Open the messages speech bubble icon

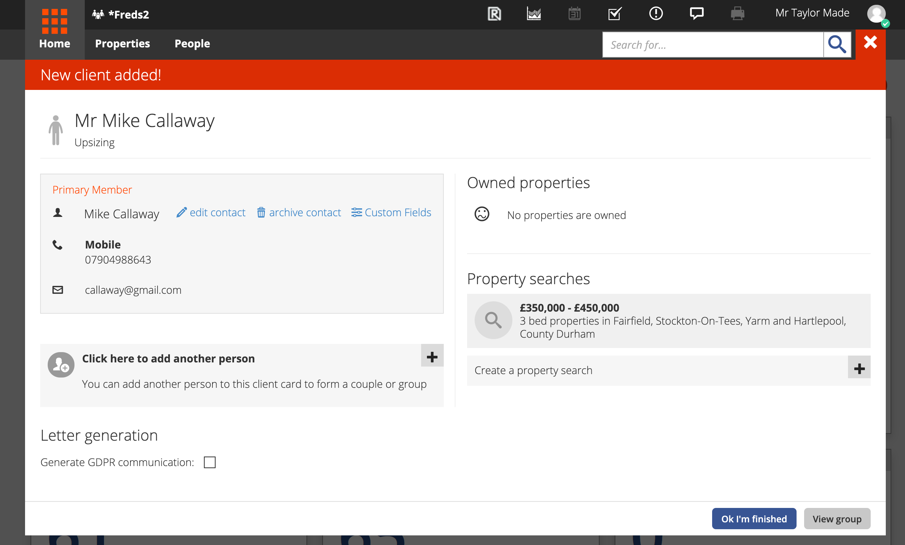click(x=696, y=14)
